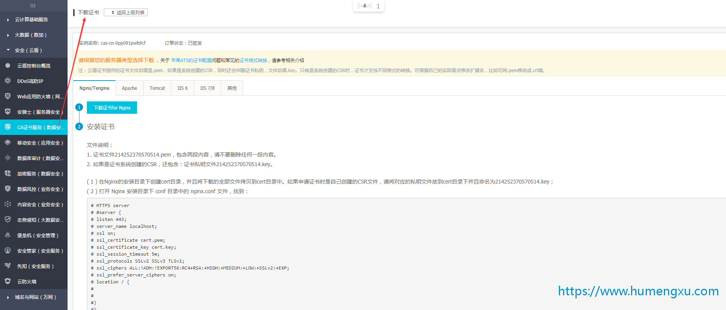The width and height of the screenshot is (726, 310).
Task: Open 移动安全（应用安全） menu entry
Action: [x=34, y=143]
